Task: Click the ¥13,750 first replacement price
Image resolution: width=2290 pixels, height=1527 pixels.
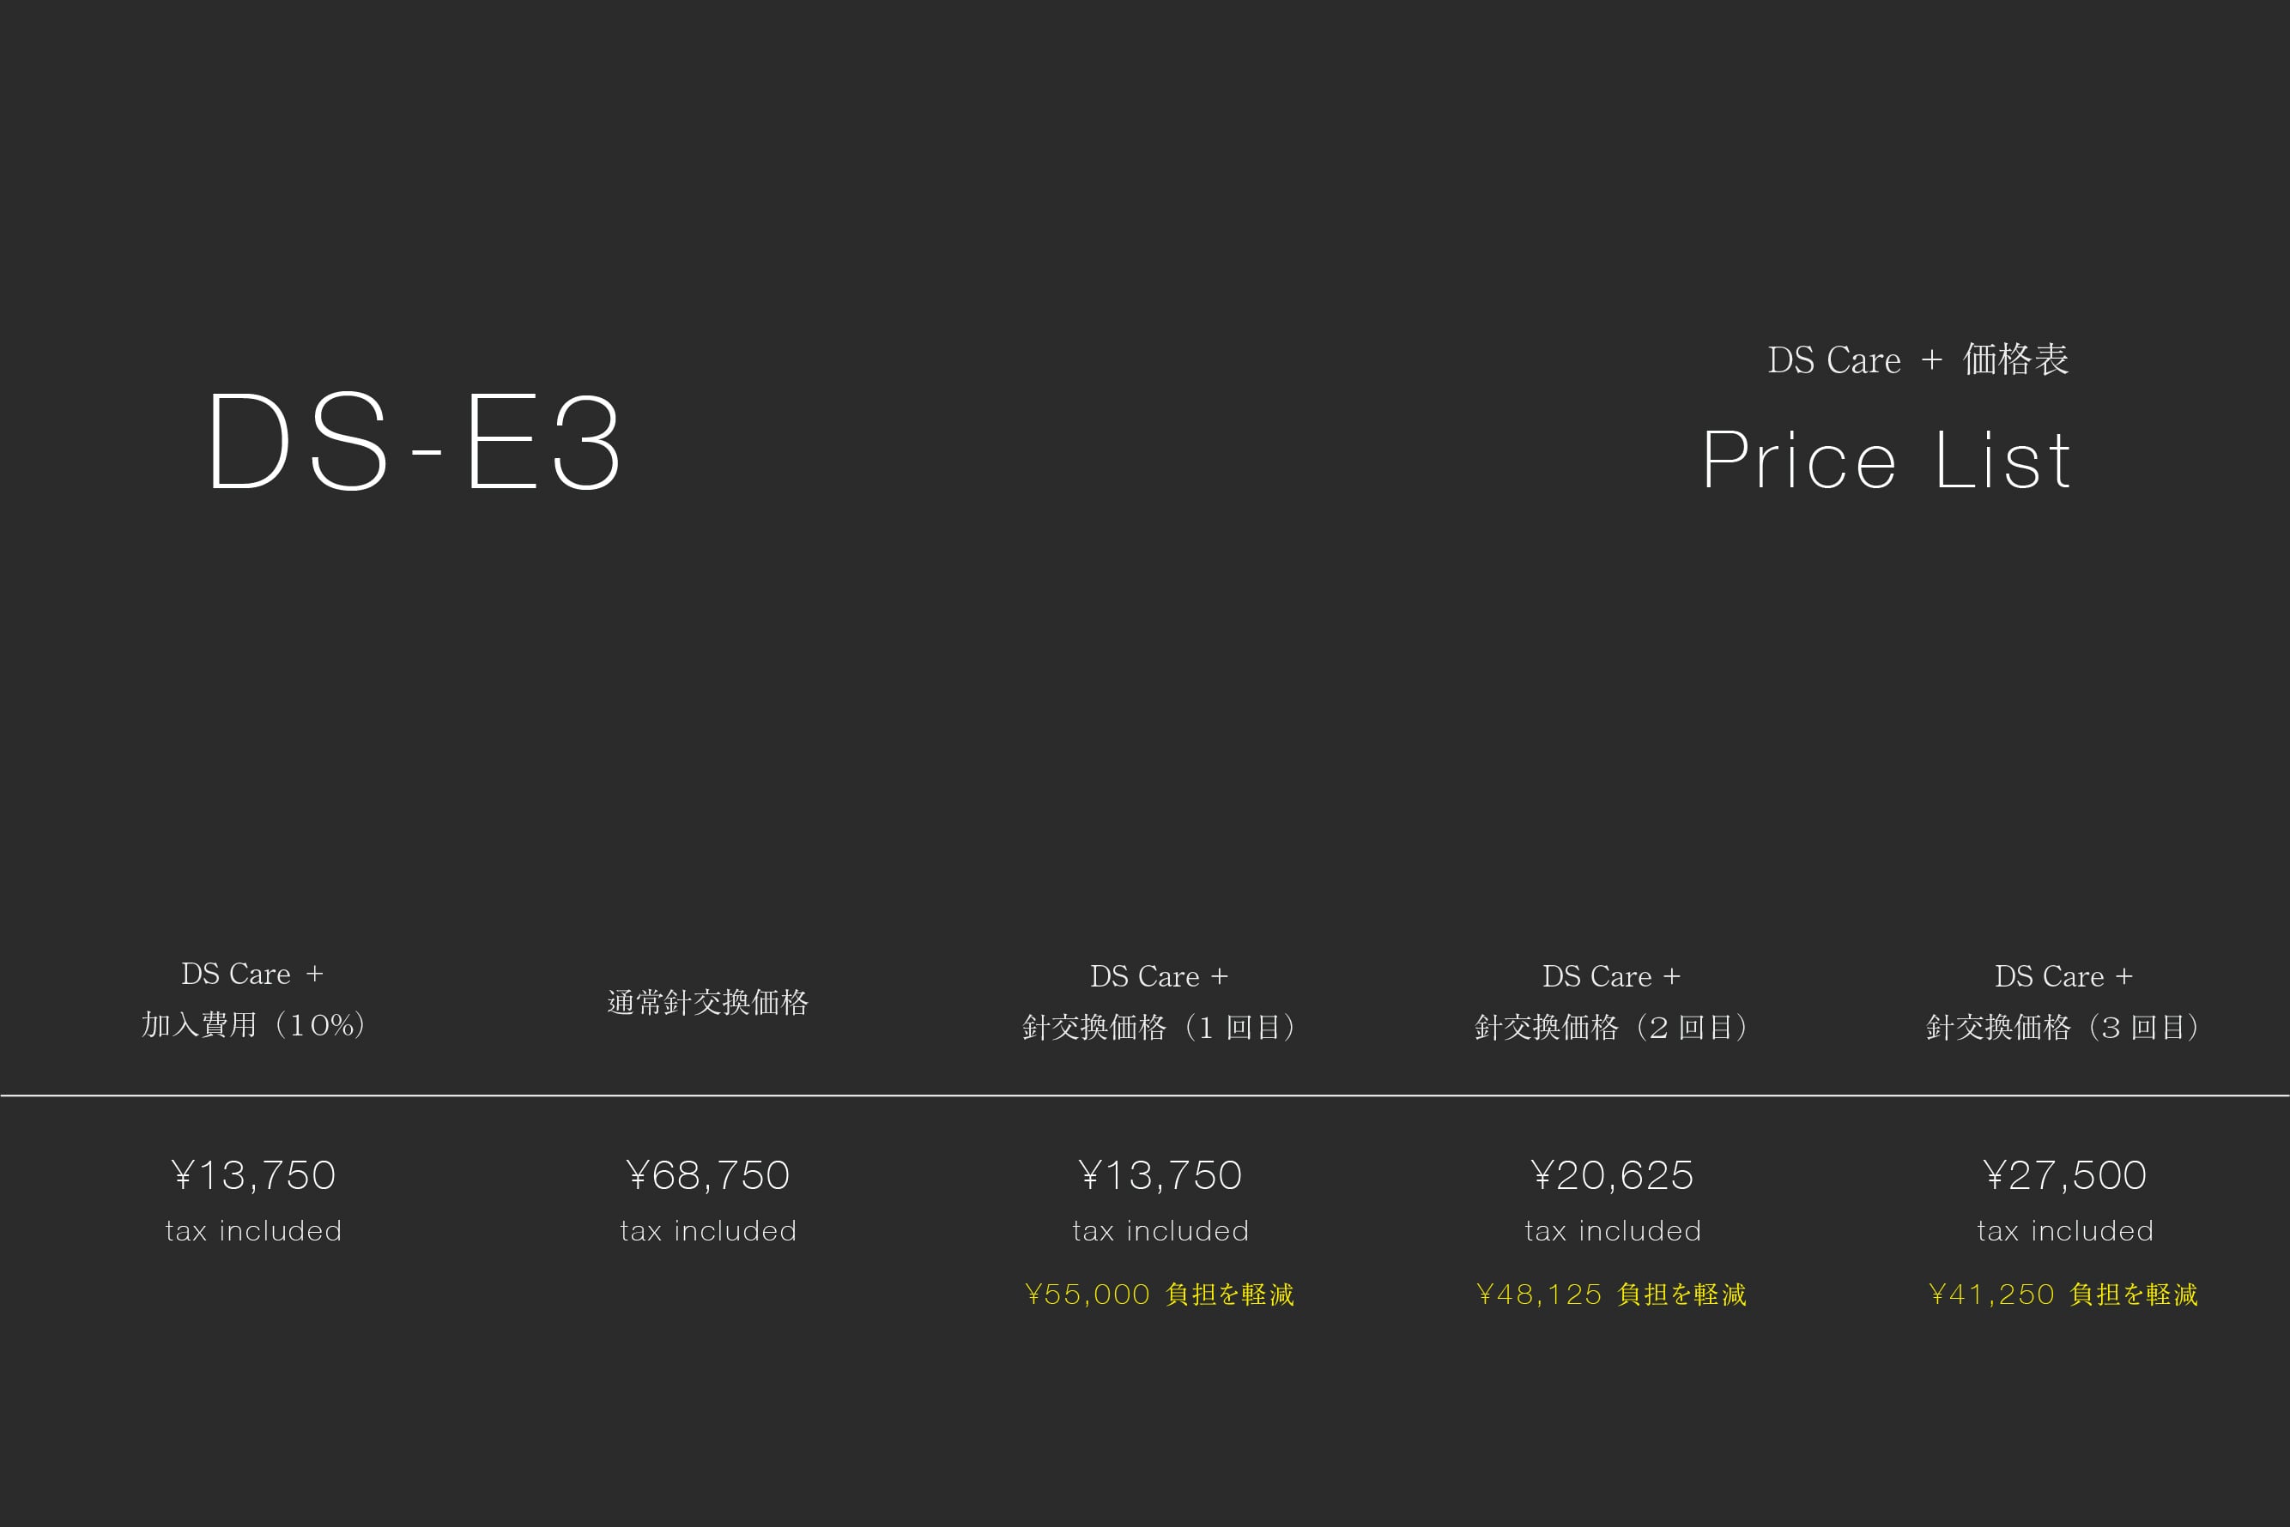Action: (1160, 1175)
